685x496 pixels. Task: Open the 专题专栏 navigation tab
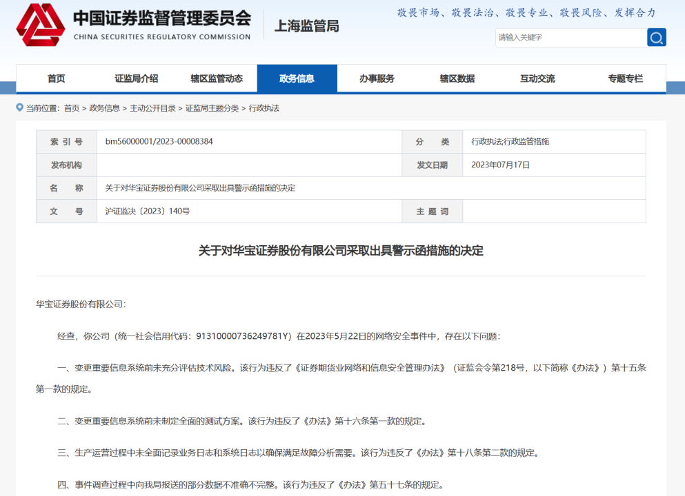click(x=625, y=79)
